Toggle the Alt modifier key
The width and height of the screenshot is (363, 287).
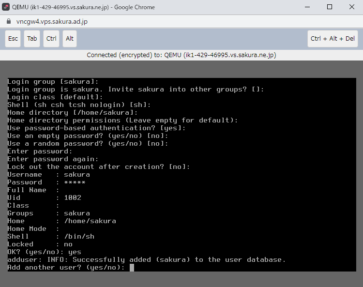pos(70,39)
